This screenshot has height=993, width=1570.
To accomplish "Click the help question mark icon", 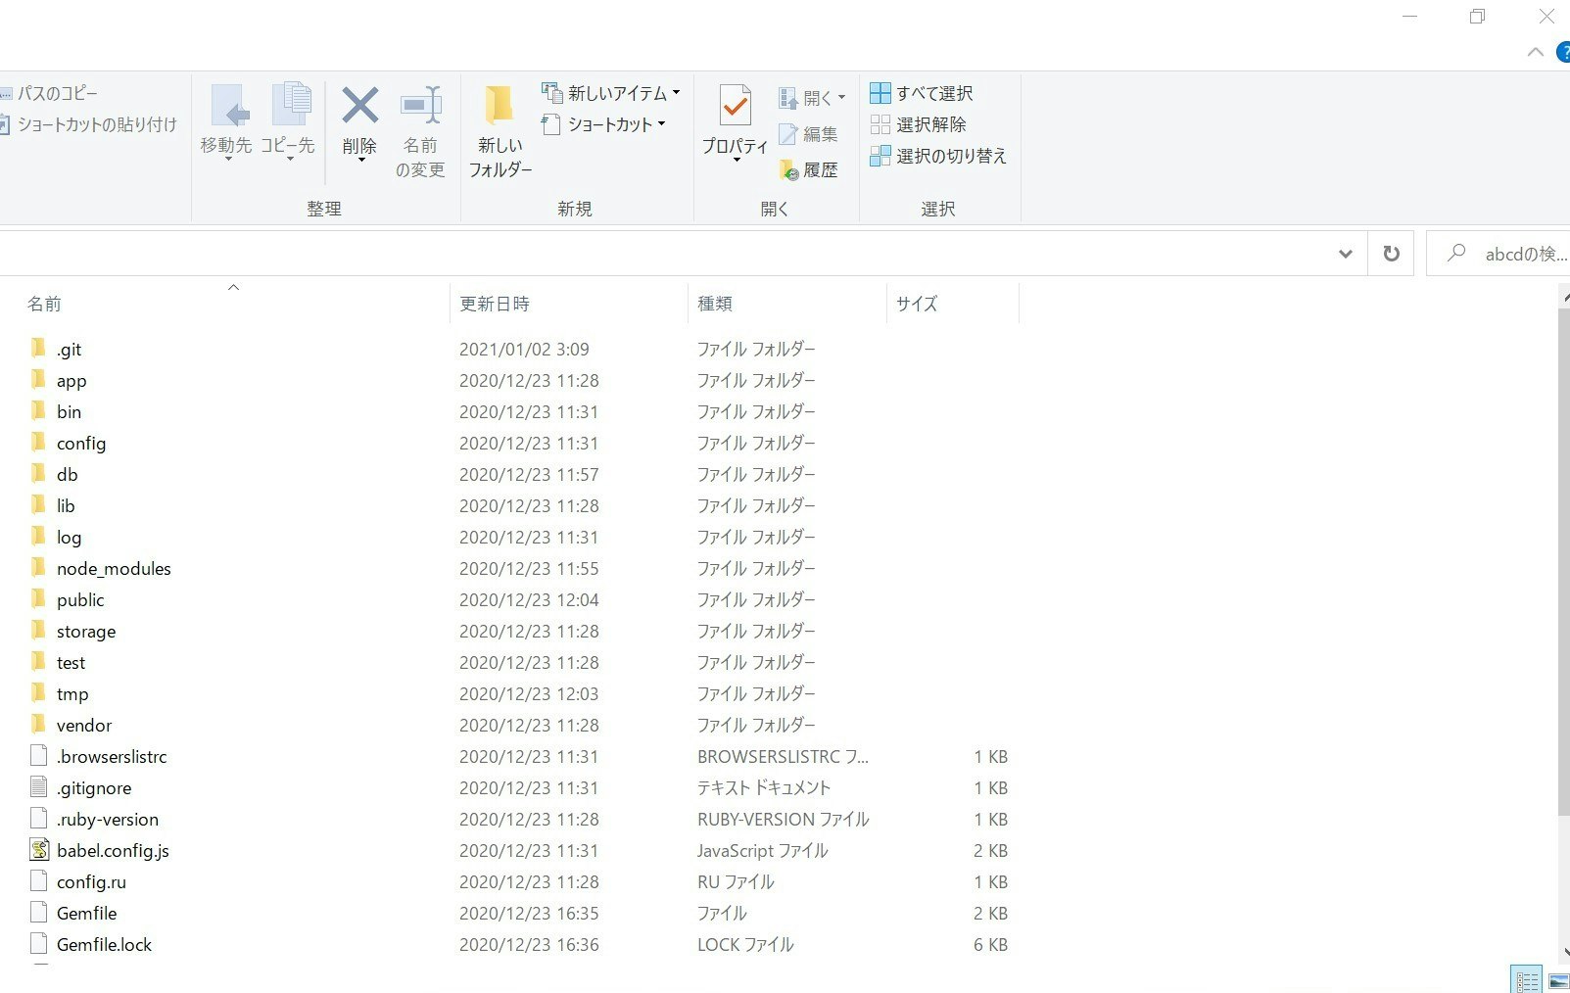I will click(x=1563, y=52).
